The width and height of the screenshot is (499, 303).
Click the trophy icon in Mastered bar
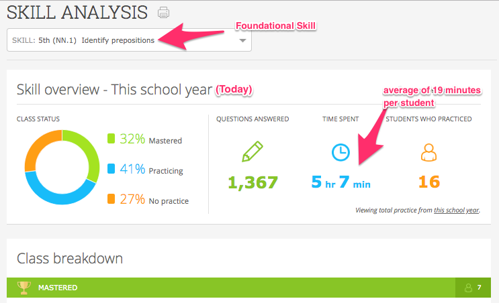[x=24, y=288]
